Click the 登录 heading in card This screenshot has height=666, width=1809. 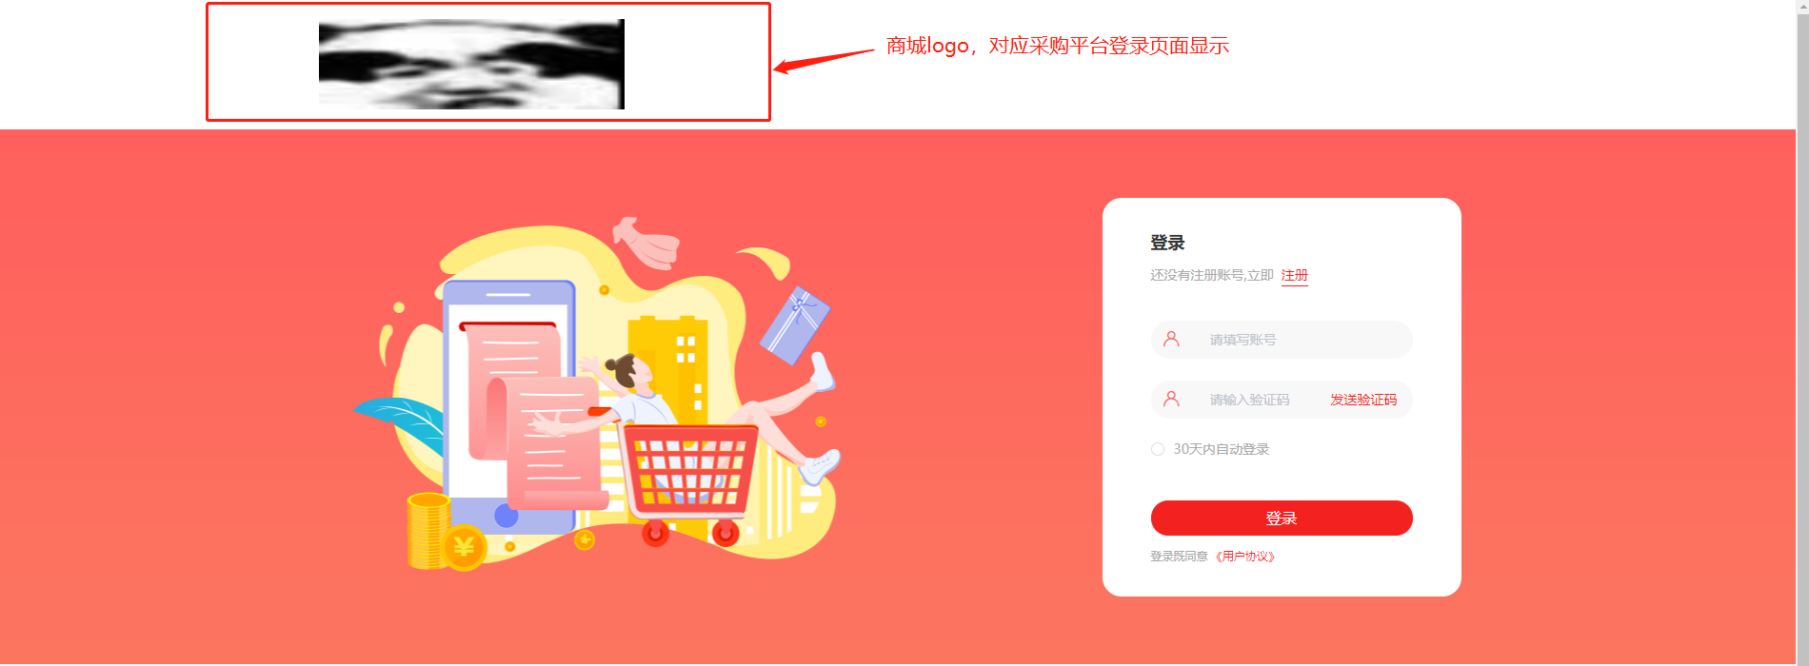tap(1167, 243)
